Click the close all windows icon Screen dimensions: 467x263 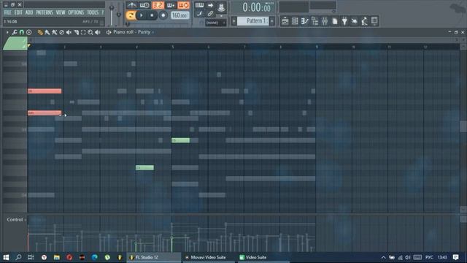374,21
